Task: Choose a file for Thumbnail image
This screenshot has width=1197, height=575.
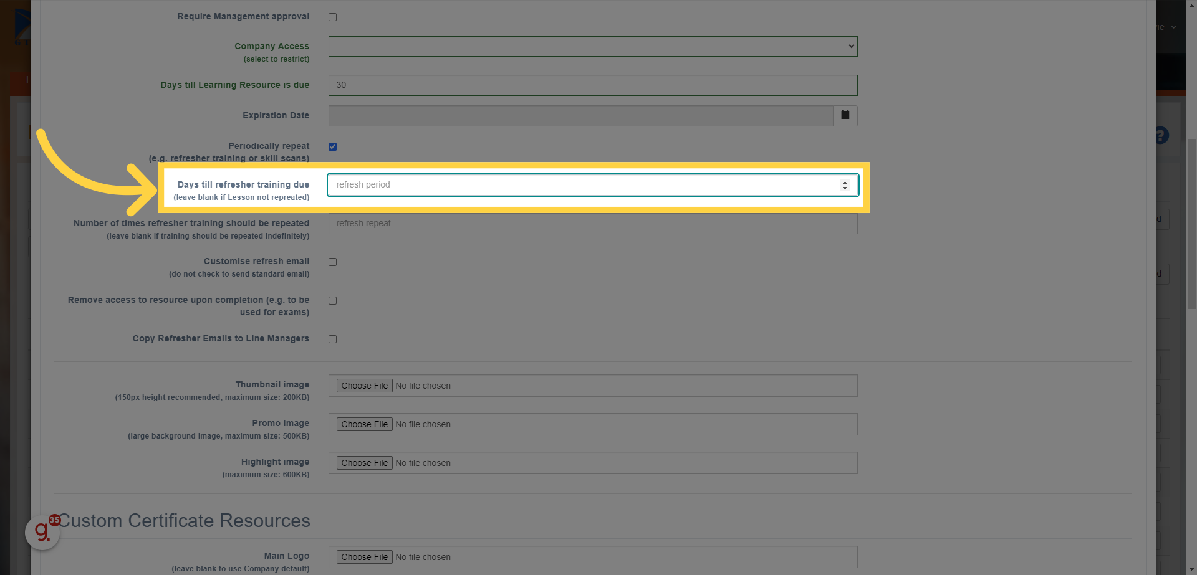Action: (365, 386)
